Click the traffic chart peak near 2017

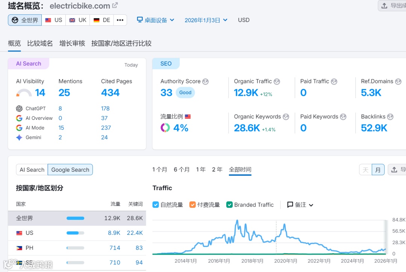pyautogui.click(x=237, y=221)
